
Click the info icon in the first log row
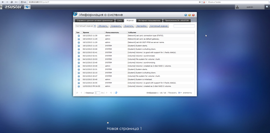pyautogui.click(x=79, y=36)
